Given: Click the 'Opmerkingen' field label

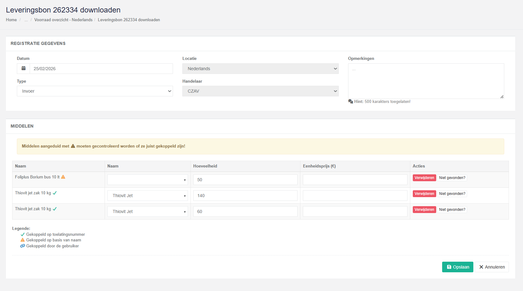Looking at the screenshot, I should (x=361, y=58).
